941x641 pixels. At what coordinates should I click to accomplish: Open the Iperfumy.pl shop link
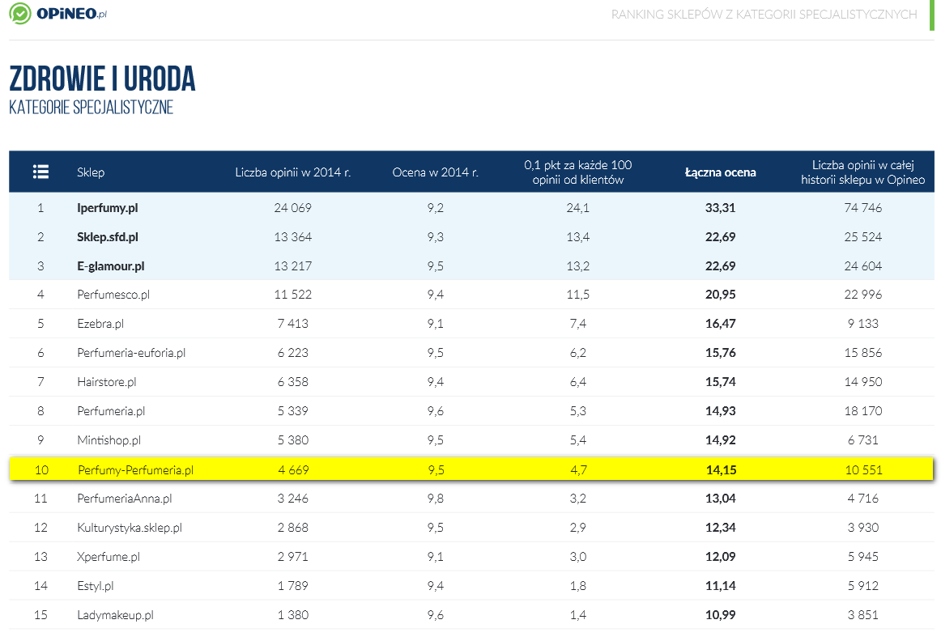108,208
